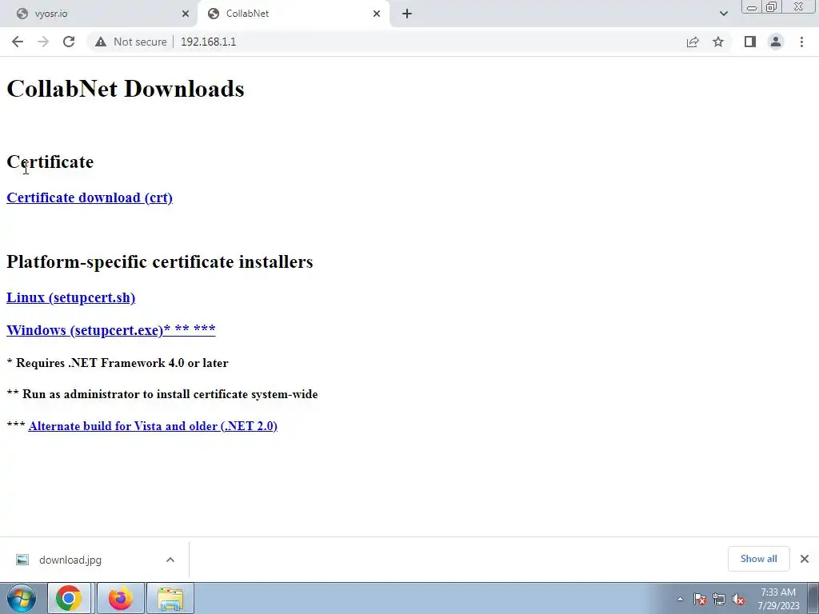Click the Platform-specific certificate installers heading
The image size is (819, 614).
tap(160, 261)
